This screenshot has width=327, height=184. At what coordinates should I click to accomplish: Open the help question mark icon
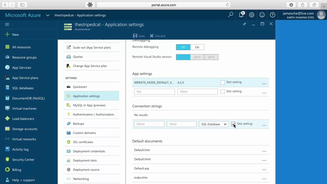[272, 15]
